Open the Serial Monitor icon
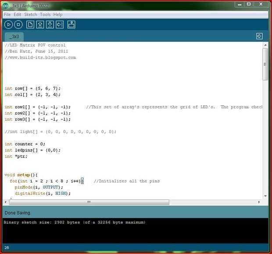272x254 pixels. tap(72, 25)
